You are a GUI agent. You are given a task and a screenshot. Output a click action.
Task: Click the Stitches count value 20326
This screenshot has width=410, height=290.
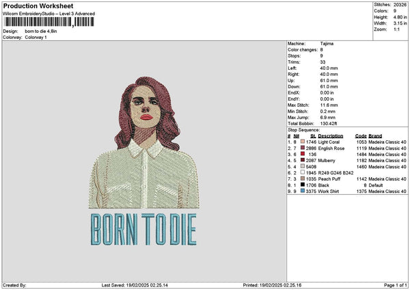pos(401,5)
